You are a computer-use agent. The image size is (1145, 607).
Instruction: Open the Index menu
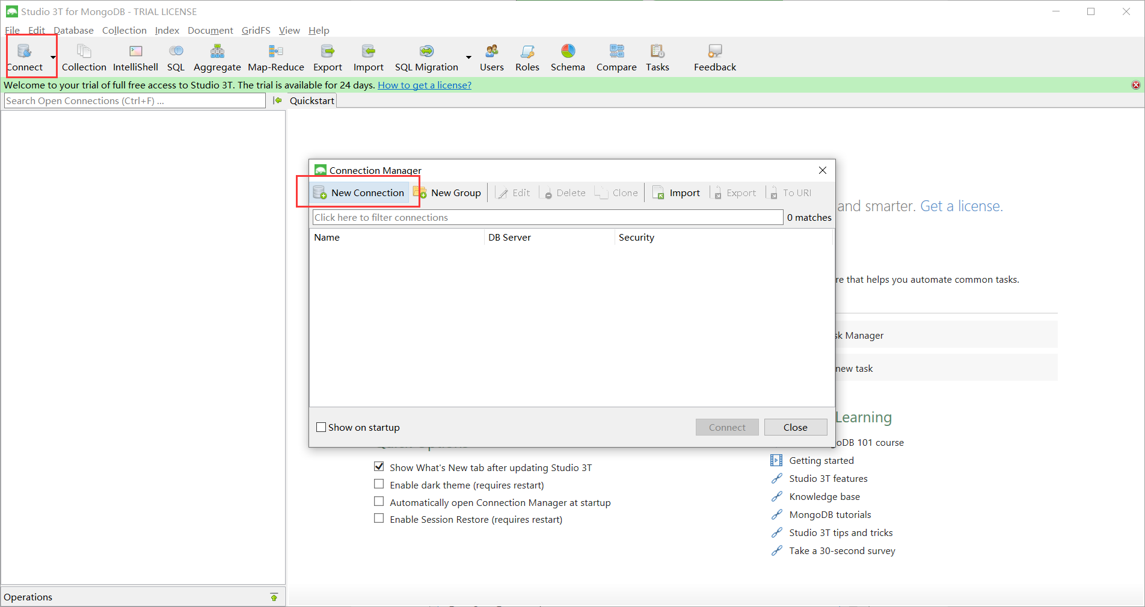pos(167,30)
